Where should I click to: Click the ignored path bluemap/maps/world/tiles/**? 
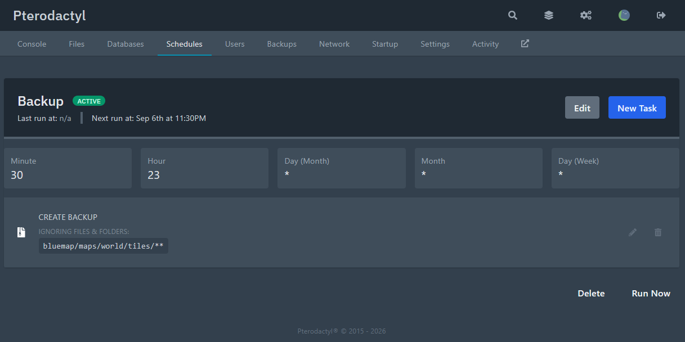click(x=104, y=246)
